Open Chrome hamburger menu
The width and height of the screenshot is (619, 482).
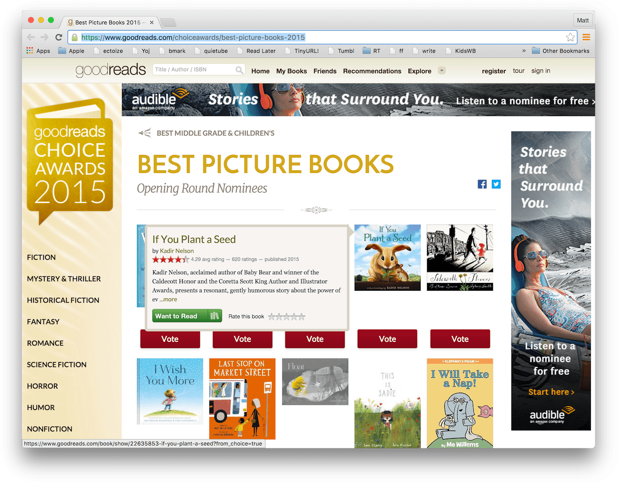coord(586,37)
